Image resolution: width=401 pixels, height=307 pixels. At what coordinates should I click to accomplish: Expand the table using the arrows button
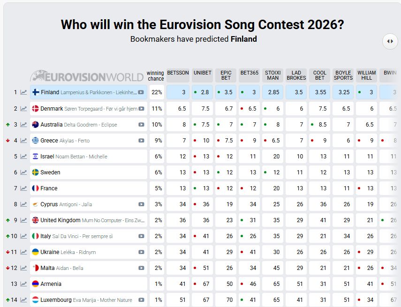click(390, 41)
